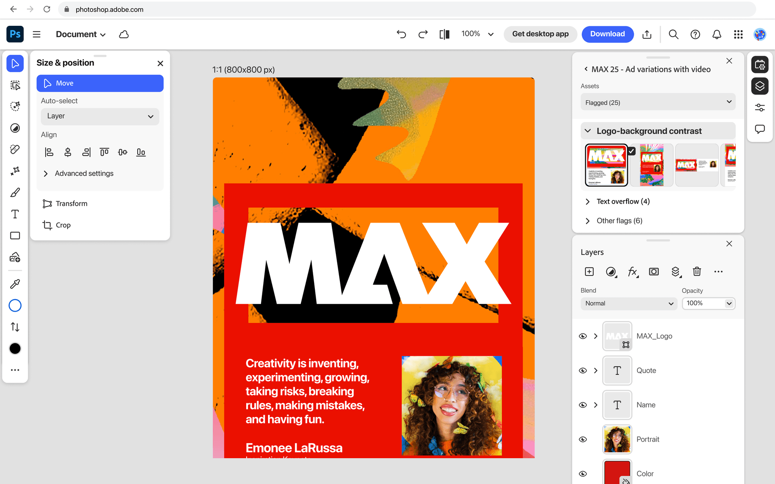Delete the selected layer
Image resolution: width=775 pixels, height=484 pixels.
click(697, 271)
